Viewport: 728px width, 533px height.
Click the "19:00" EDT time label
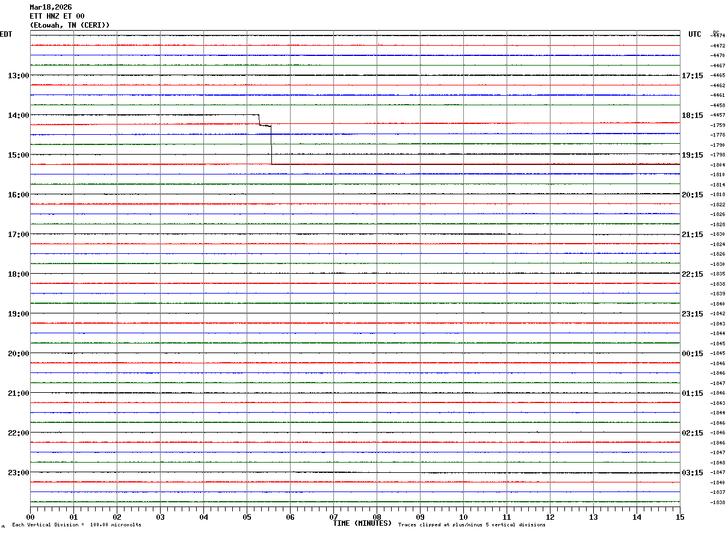[19, 314]
